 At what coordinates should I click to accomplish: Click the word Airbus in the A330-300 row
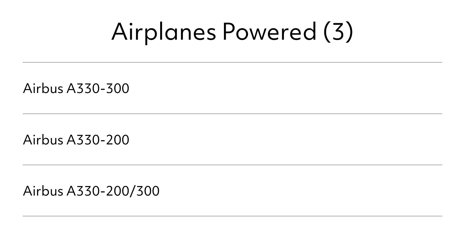pyautogui.click(x=43, y=88)
